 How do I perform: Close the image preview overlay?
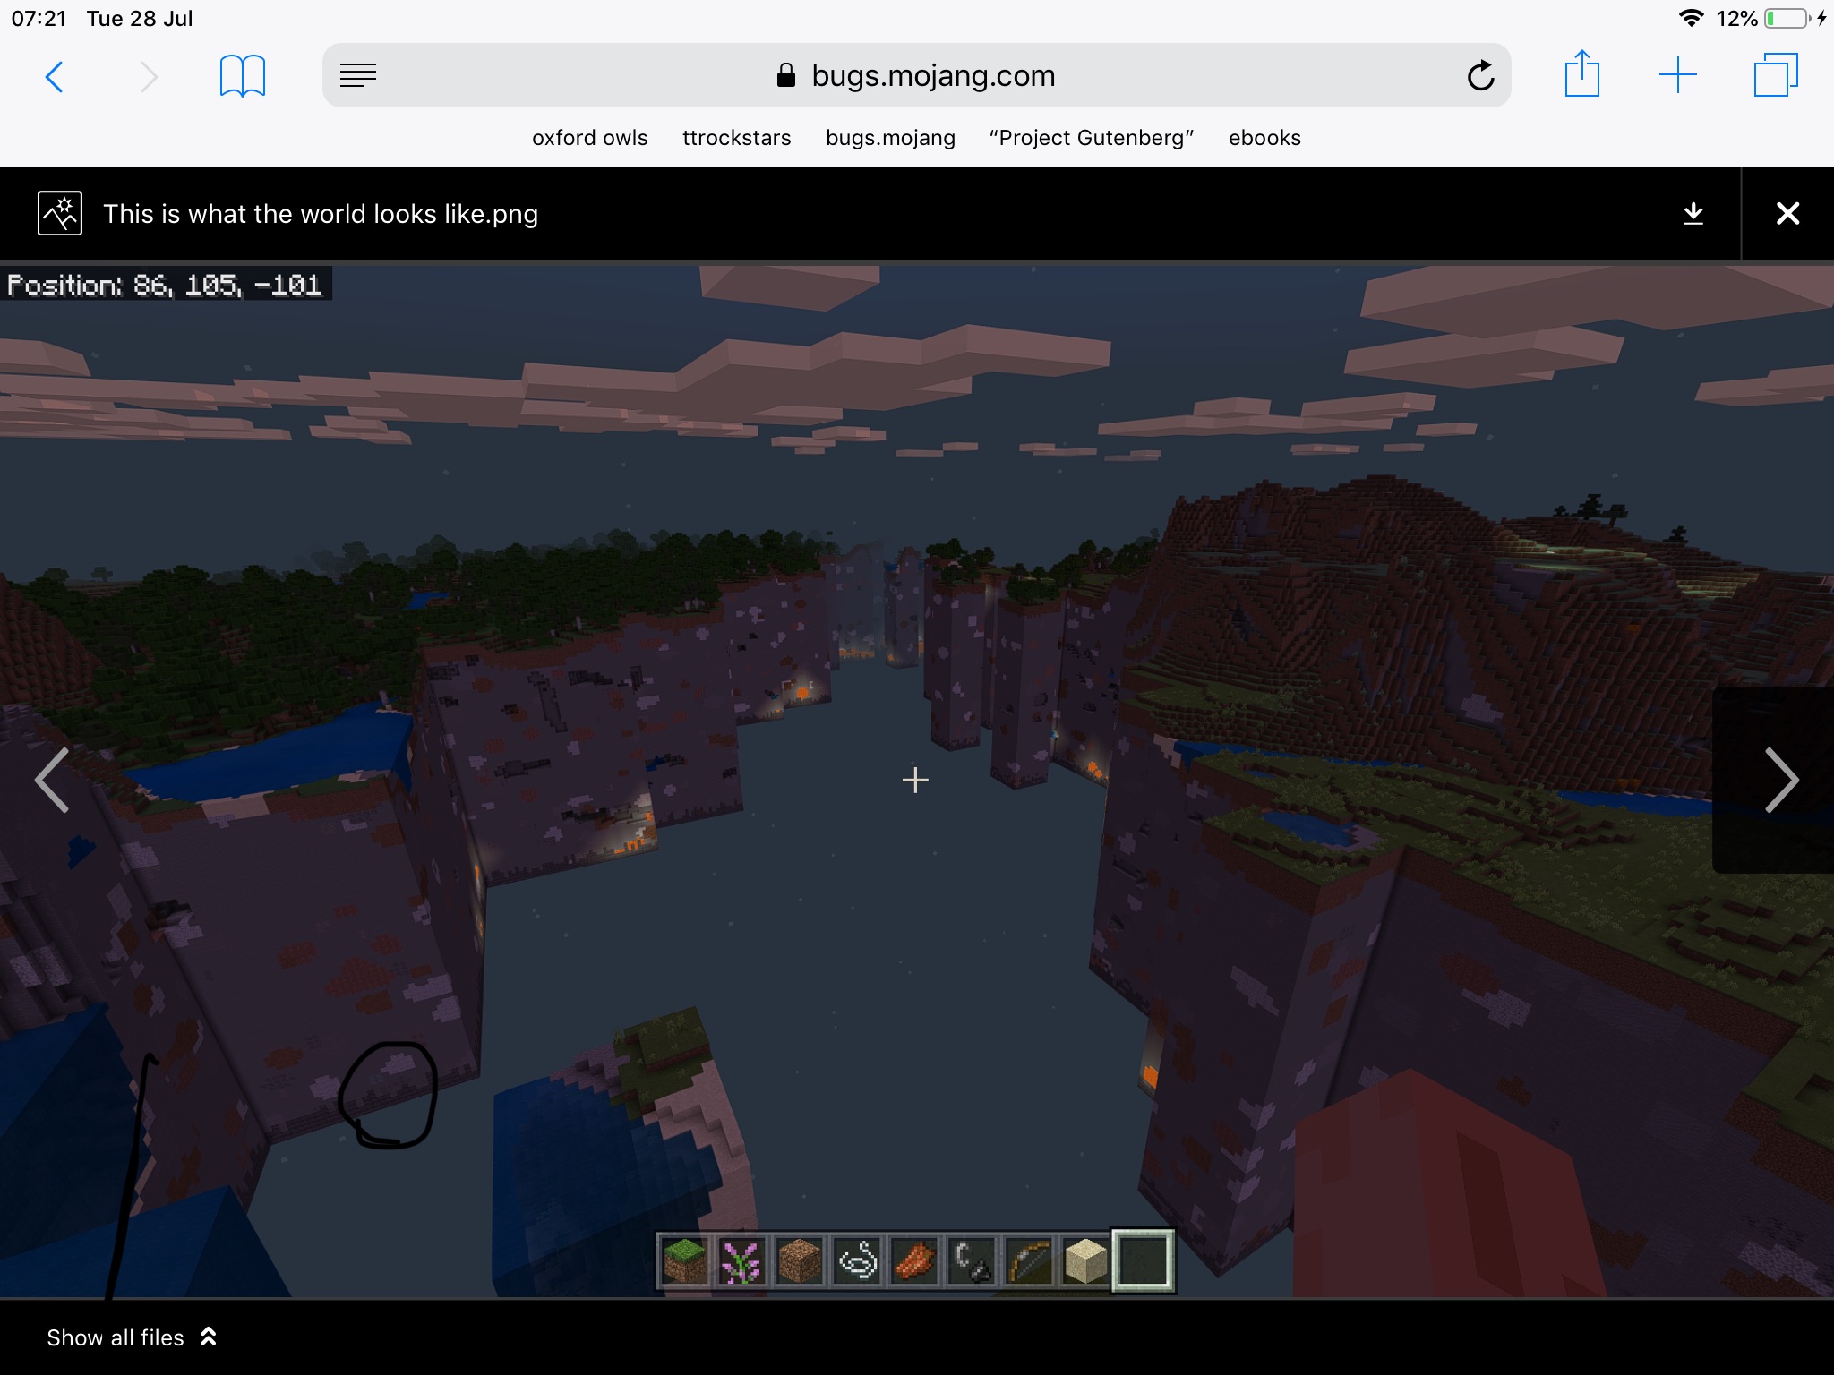point(1787,214)
